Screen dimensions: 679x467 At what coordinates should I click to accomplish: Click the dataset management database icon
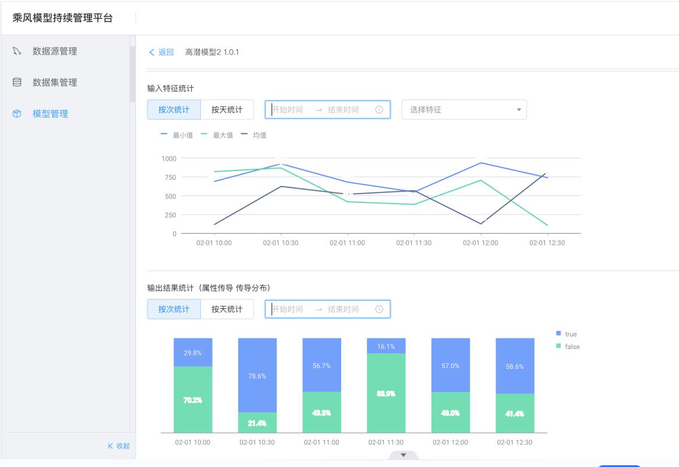17,83
